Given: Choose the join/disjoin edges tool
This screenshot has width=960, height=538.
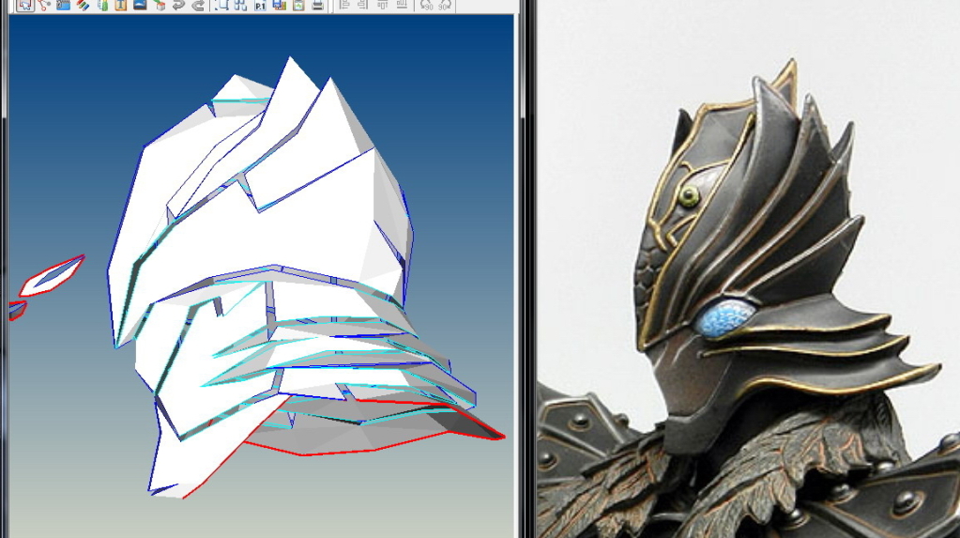Looking at the screenshot, I should tap(44, 5).
